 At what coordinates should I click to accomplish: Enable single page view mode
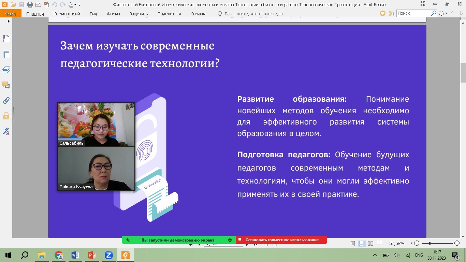pyautogui.click(x=353, y=243)
